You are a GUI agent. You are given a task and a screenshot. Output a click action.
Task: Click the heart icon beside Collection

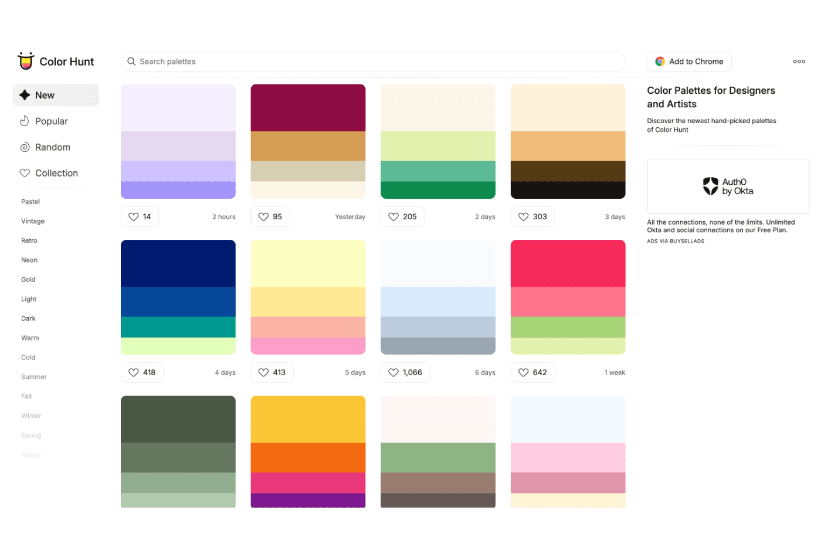pyautogui.click(x=25, y=173)
